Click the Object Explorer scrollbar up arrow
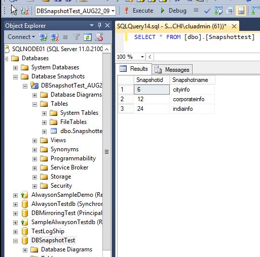The width and height of the screenshot is (260, 257). [x=107, y=50]
